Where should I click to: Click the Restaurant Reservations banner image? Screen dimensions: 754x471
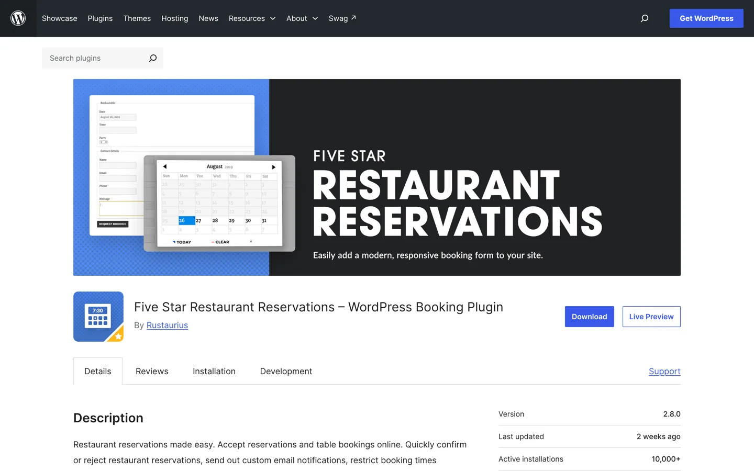click(x=377, y=177)
